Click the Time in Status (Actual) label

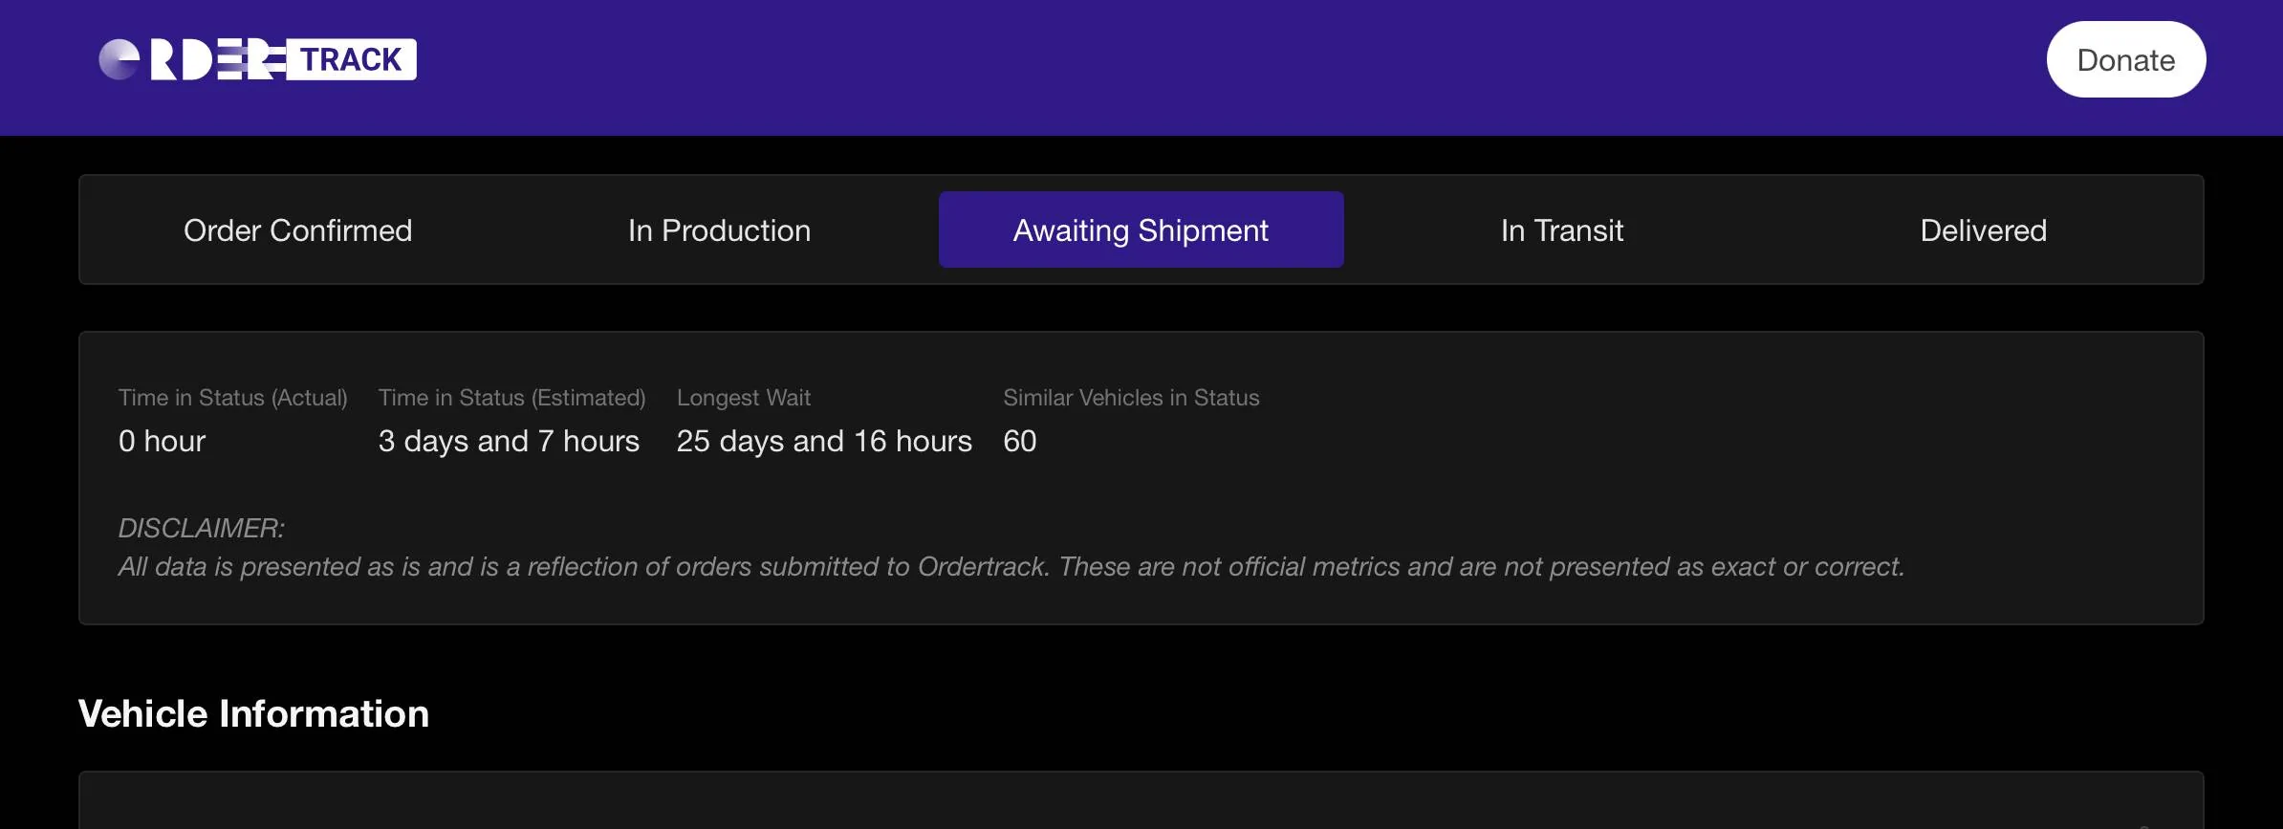point(232,398)
